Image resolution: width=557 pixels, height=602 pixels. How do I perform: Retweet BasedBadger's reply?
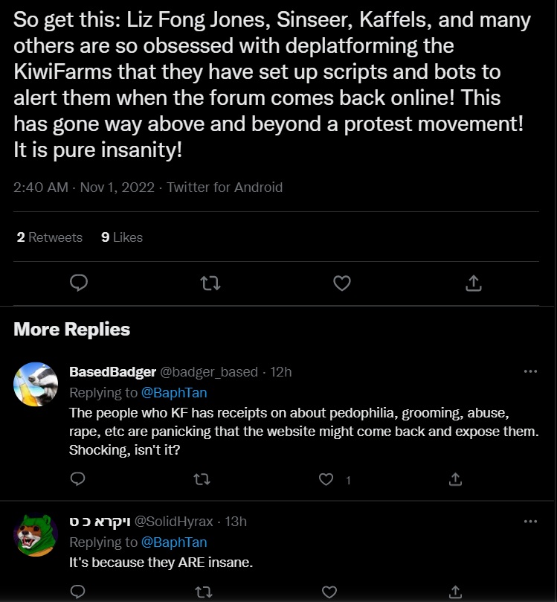pyautogui.click(x=202, y=479)
